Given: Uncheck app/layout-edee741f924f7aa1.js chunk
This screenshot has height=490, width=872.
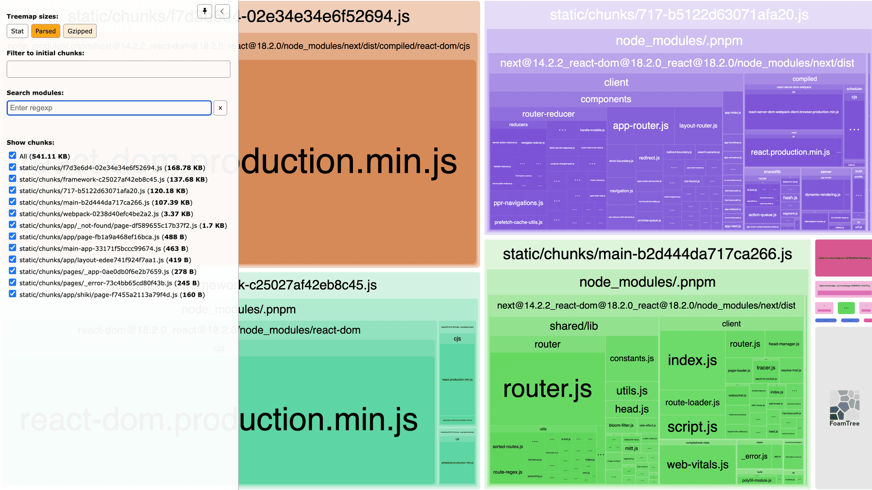Looking at the screenshot, I should point(13,260).
